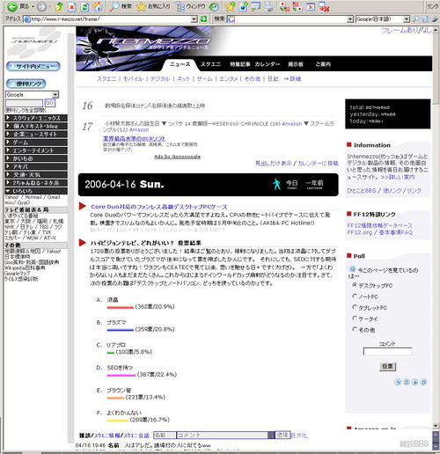Select the ケータイ poll option

[355, 319]
